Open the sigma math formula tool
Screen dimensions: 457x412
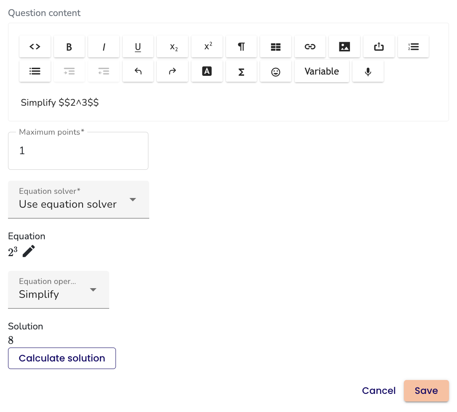pos(241,72)
